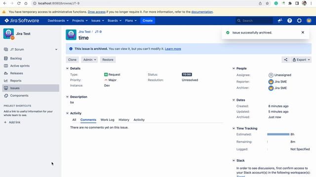
Task: Click the TO DO status badge
Action: [x=187, y=74]
